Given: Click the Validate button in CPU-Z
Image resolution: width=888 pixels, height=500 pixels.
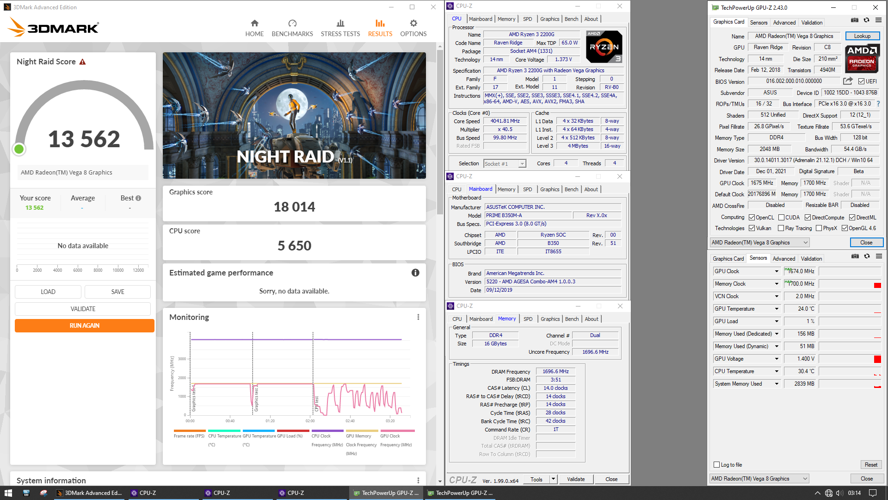Looking at the screenshot, I should pyautogui.click(x=576, y=479).
